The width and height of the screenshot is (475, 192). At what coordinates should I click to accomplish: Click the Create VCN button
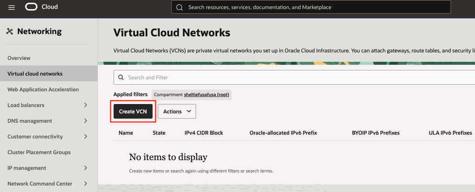[x=133, y=111]
